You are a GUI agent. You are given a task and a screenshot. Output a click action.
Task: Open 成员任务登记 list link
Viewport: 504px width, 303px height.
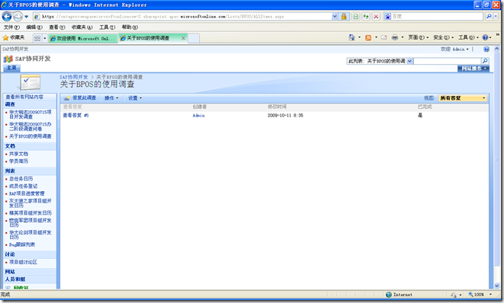click(x=23, y=186)
